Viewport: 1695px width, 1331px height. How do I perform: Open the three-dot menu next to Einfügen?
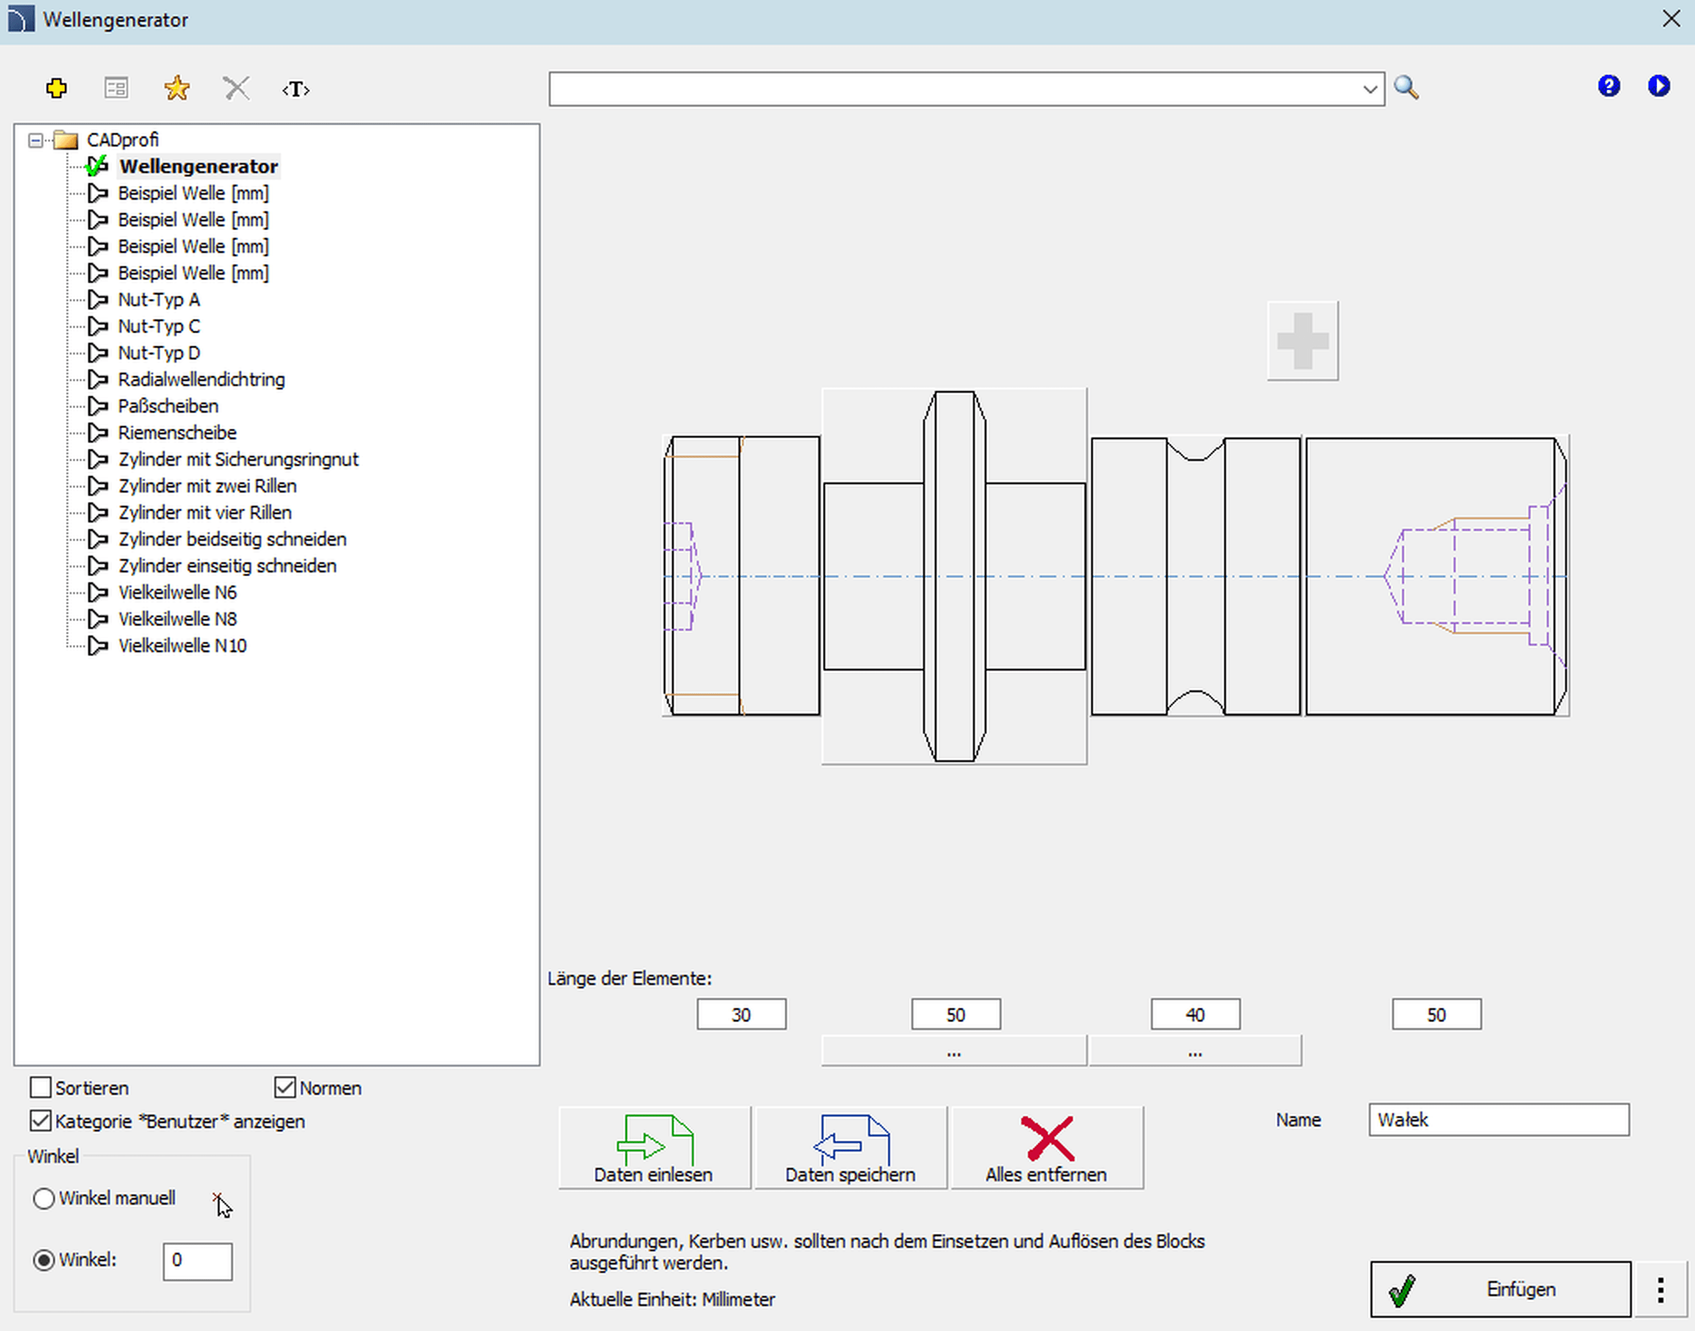pos(1660,1290)
